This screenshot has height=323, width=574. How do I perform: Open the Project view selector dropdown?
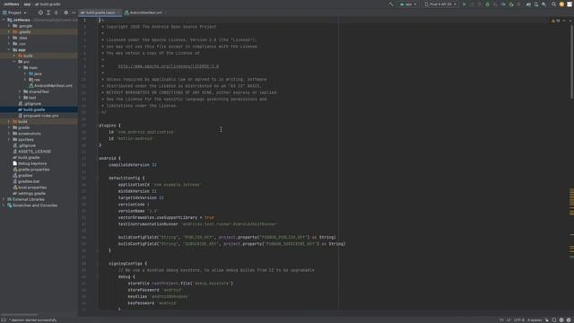coord(14,13)
